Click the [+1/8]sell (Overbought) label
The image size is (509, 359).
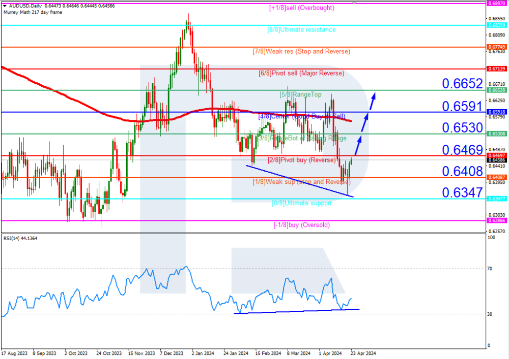tap(301, 8)
